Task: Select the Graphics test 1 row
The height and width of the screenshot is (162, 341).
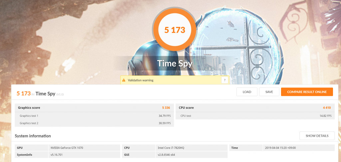Action: (94, 116)
